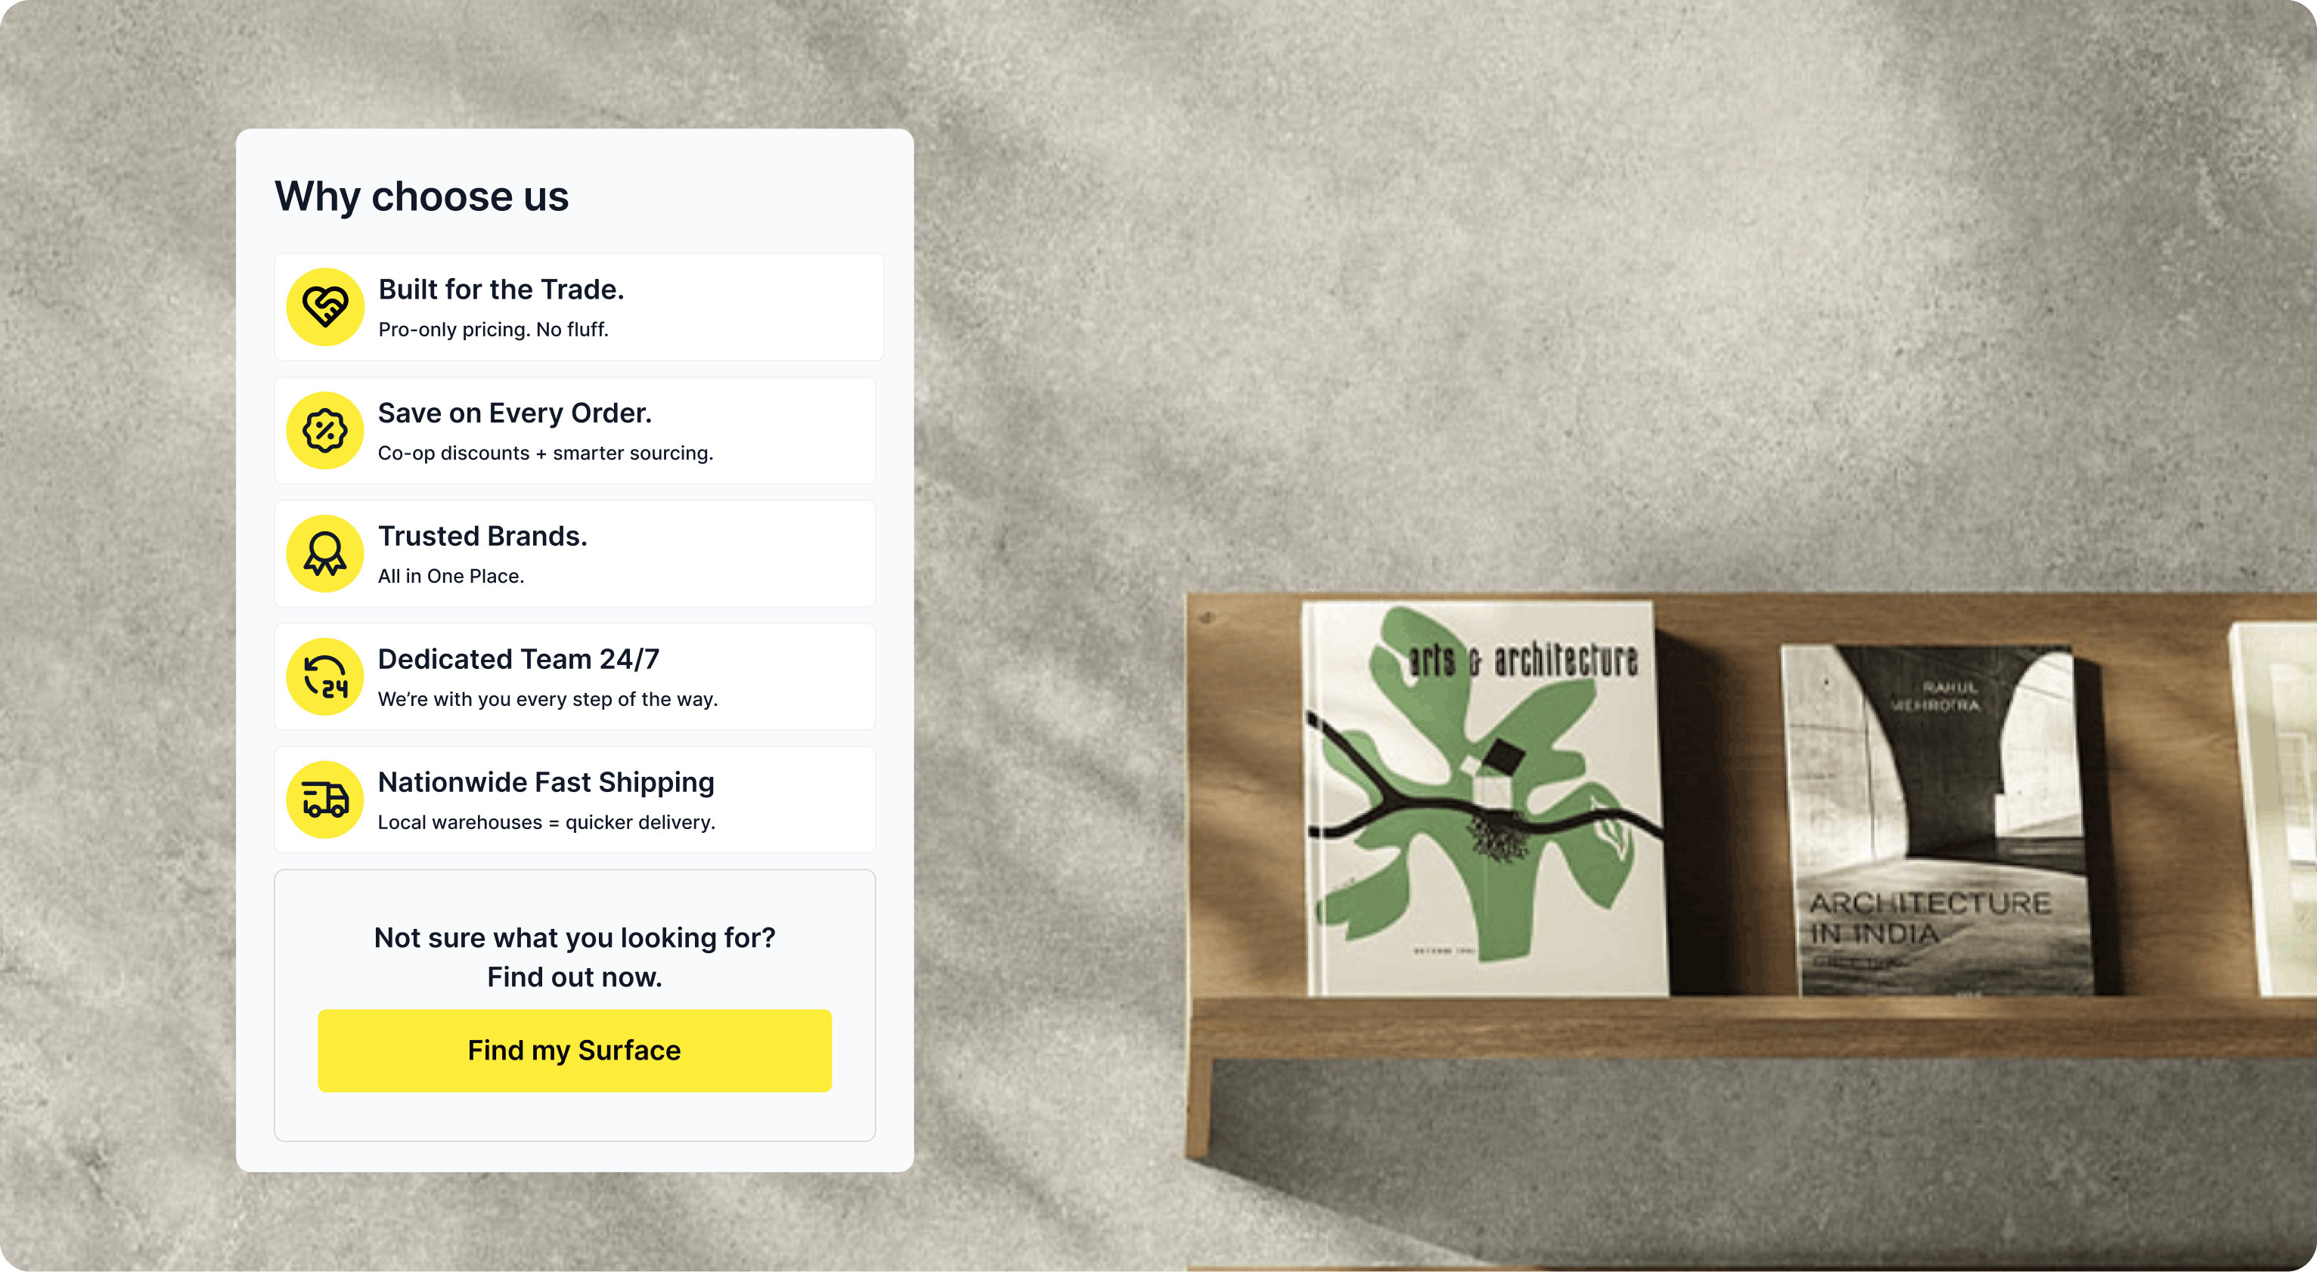The image size is (2317, 1272).
Task: Click the 24-hour support icon
Action: (324, 677)
